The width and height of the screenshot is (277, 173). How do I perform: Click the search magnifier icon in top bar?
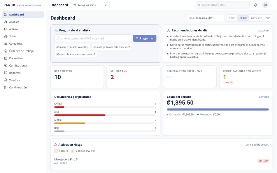(x=199, y=5)
